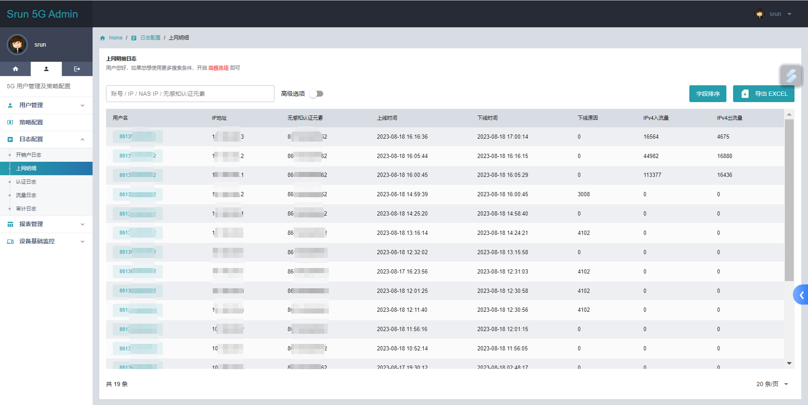Image resolution: width=808 pixels, height=405 pixels.
Task: Click the IPv4入流量 column header
Action: [656, 118]
